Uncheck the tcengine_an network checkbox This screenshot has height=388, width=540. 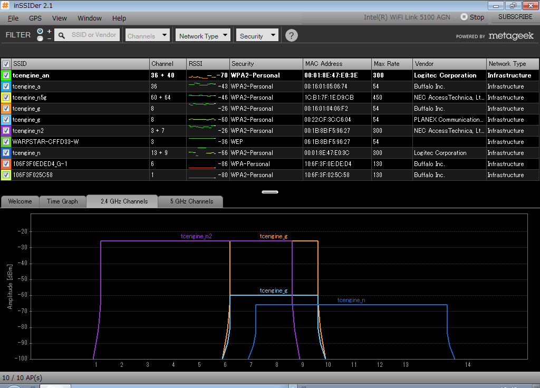point(6,75)
